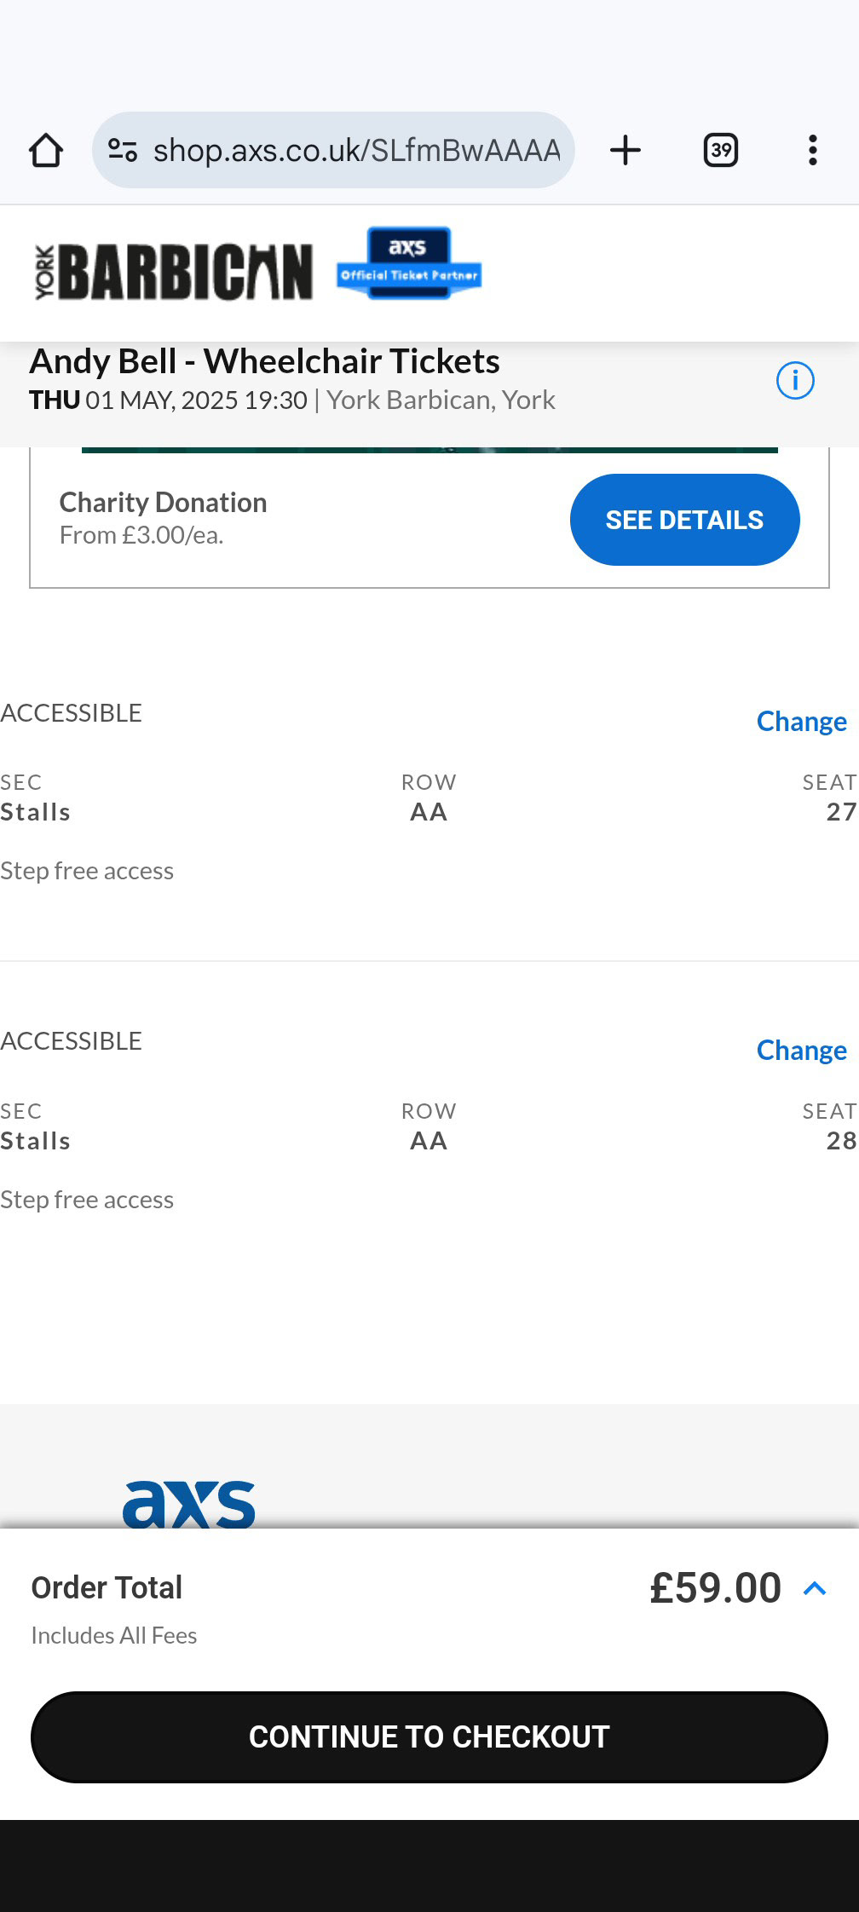Screen dimensions: 859x1912
Task: Tap the Charity Donation add-on heading
Action: click(164, 503)
